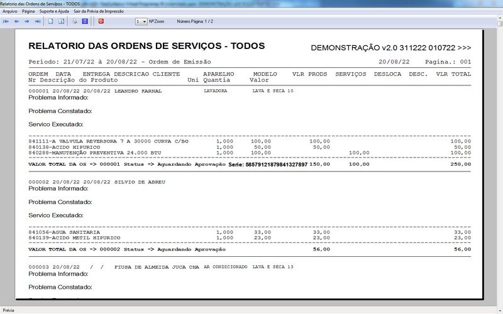Click the blue save/export icon
Screen dimensions: 503x314
click(85, 21)
